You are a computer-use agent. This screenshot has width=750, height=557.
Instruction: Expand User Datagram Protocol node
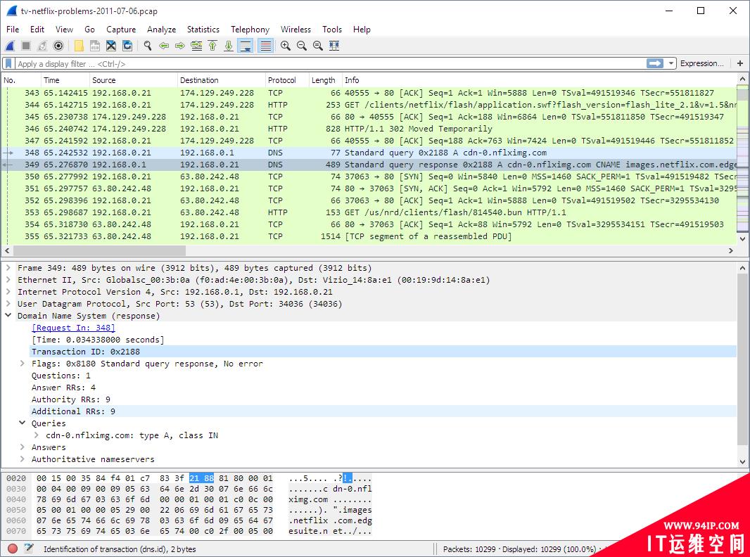click(x=8, y=304)
